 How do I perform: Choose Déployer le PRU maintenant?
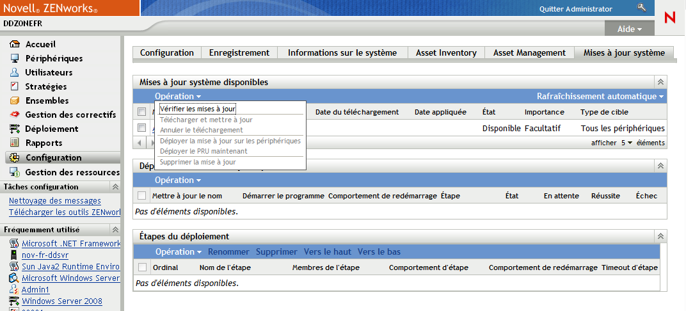click(x=203, y=152)
